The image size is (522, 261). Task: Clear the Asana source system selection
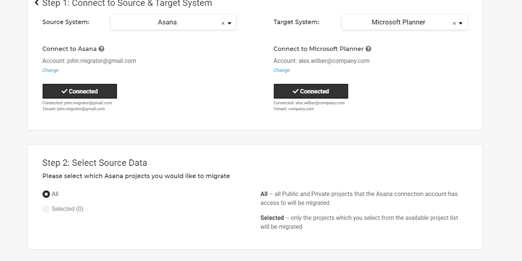point(223,23)
